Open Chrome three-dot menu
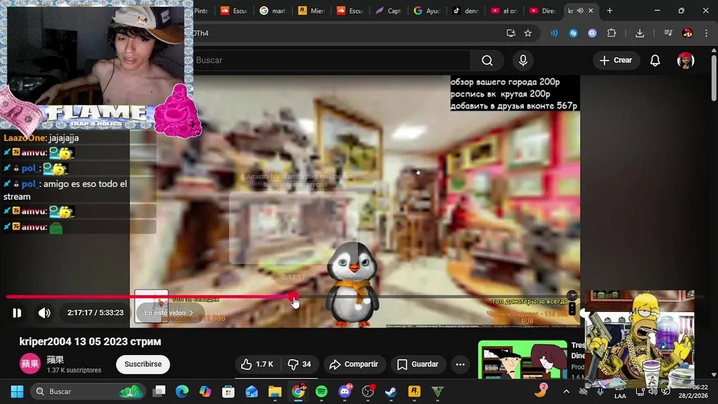 pos(706,33)
